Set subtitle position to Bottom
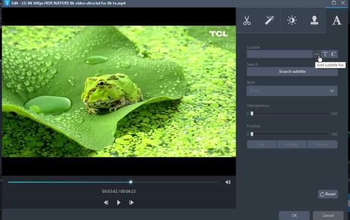The width and height of the screenshot is (350, 220). 322,144
